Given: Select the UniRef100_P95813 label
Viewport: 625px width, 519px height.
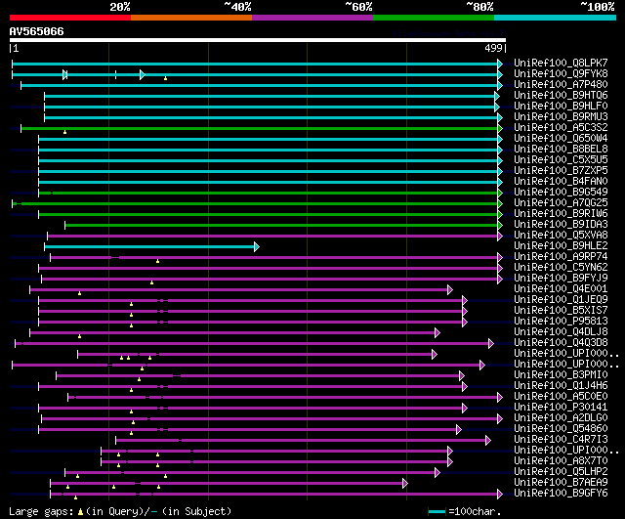Looking at the screenshot, I should (x=561, y=322).
